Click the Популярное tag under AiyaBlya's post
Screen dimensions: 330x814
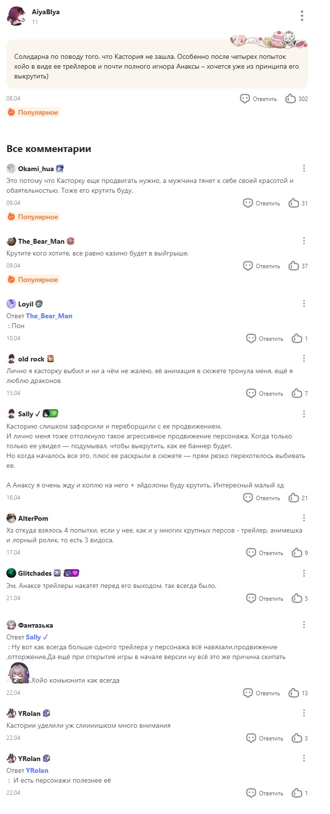click(33, 112)
